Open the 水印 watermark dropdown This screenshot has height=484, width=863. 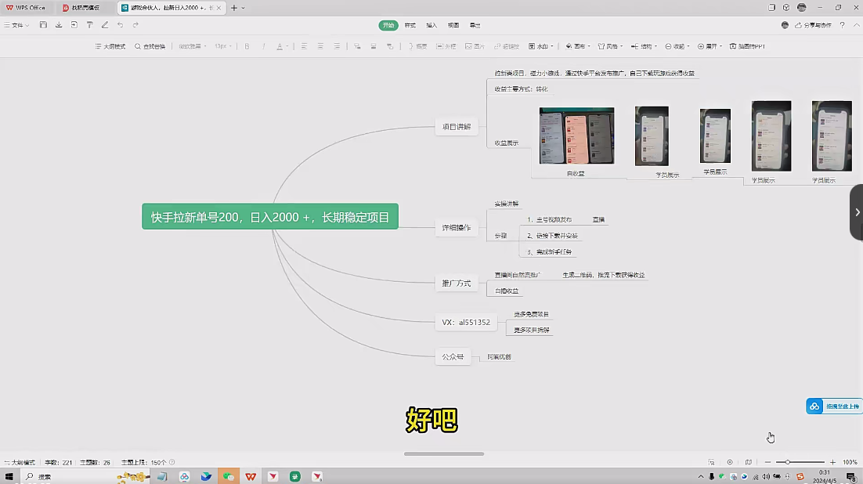point(541,46)
